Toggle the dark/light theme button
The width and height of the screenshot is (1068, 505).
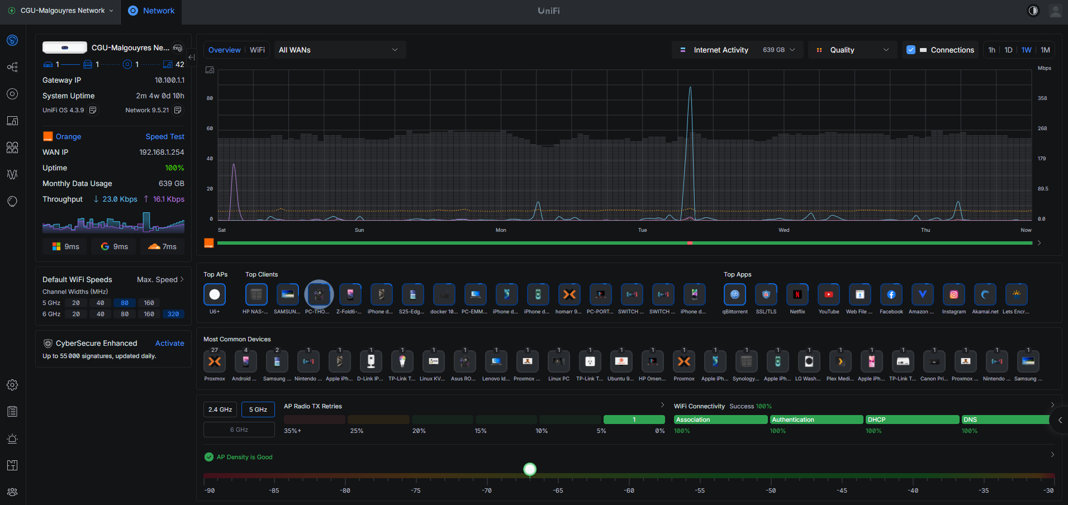click(1033, 11)
